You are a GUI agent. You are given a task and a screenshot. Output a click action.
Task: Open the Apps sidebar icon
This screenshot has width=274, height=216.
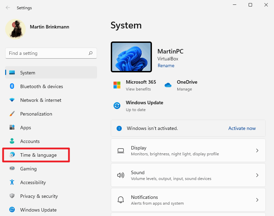click(x=12, y=128)
